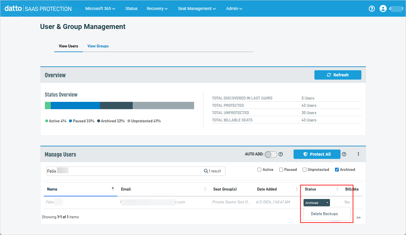The height and width of the screenshot is (235, 406).
Task: Open the Manage Users three-dot menu
Action: pyautogui.click(x=358, y=154)
